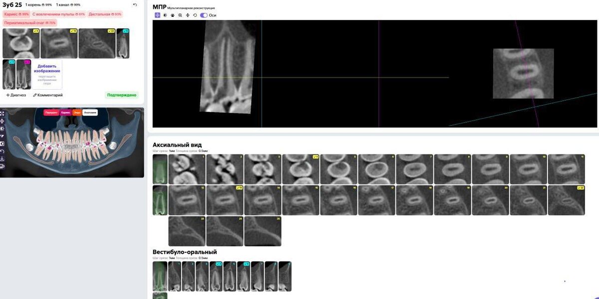Select axial view slice 11 thumbnail

click(567, 169)
